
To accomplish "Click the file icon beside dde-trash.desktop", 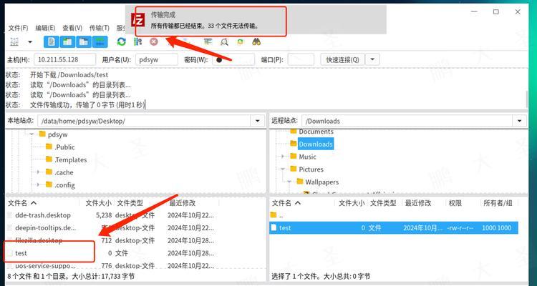I will 9,215.
